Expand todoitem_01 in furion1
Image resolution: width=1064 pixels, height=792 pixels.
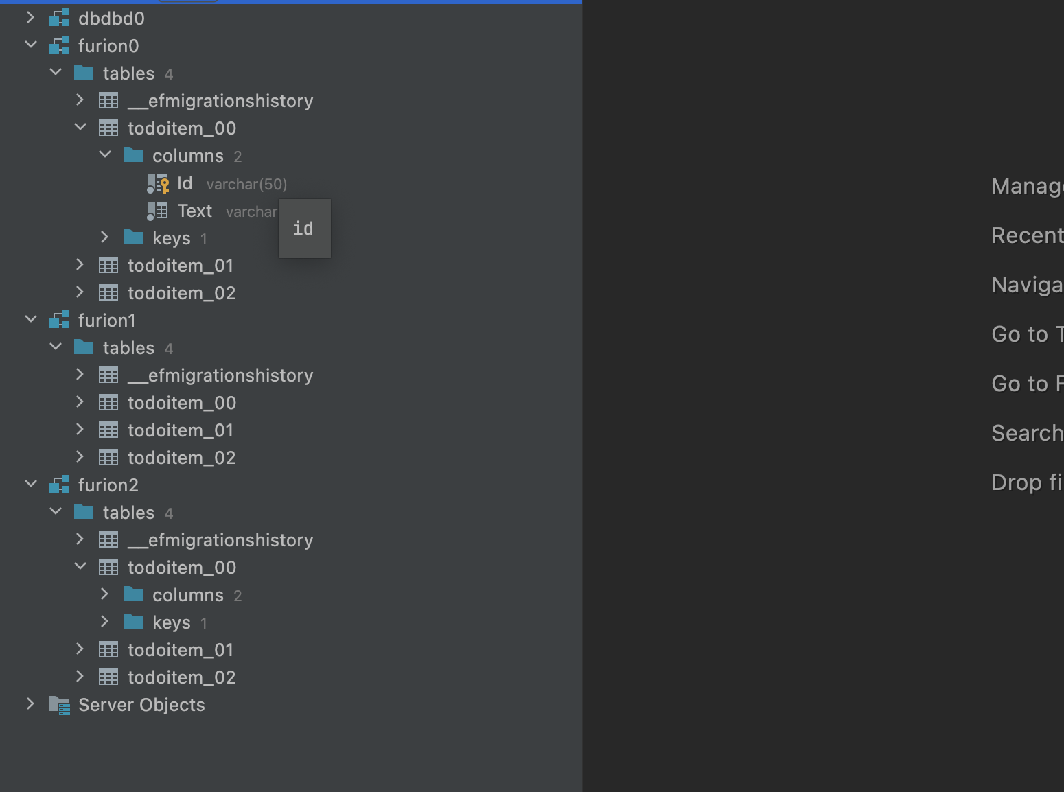coord(80,429)
